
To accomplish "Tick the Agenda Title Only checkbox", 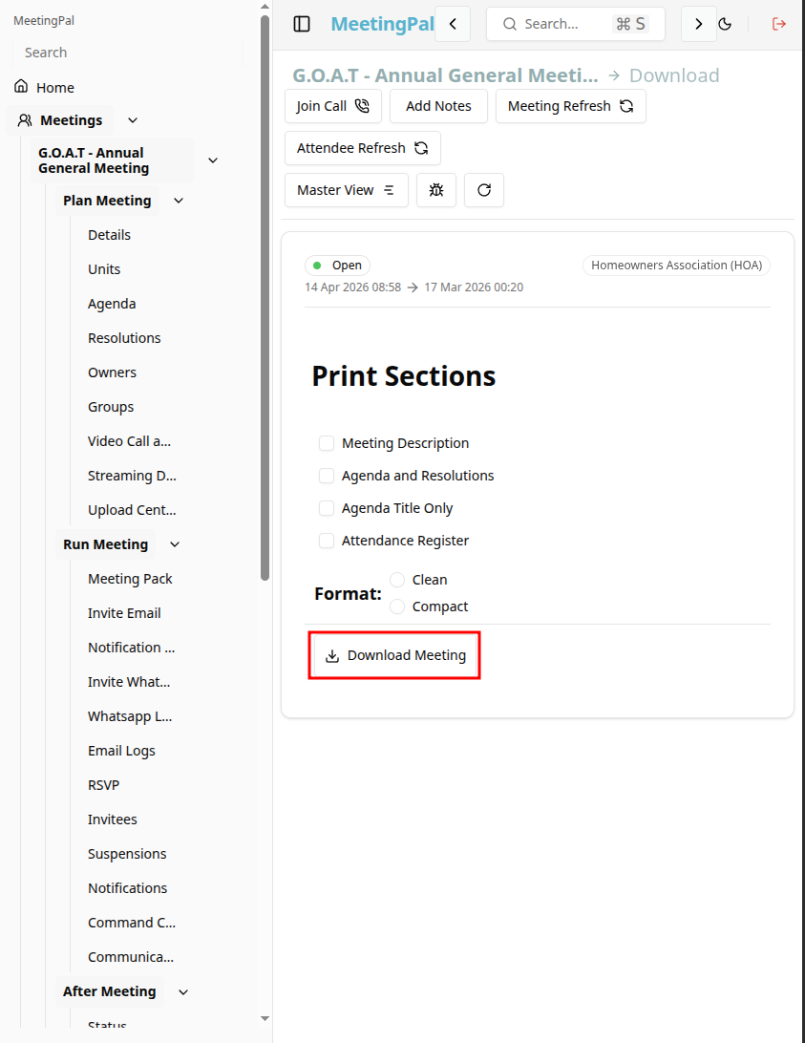I will 326,508.
